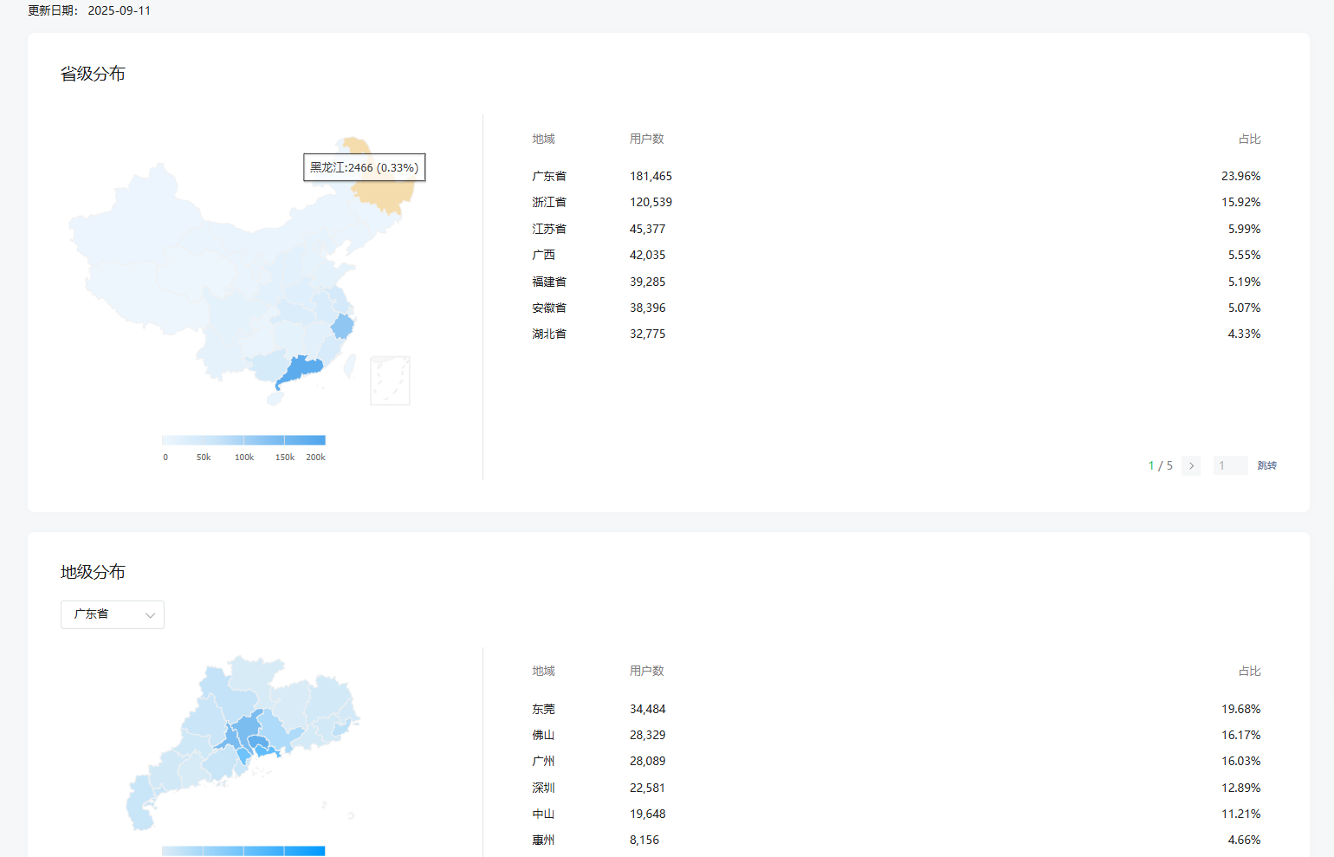Click the 15.92% share value
The image size is (1334, 857).
pyautogui.click(x=1240, y=202)
